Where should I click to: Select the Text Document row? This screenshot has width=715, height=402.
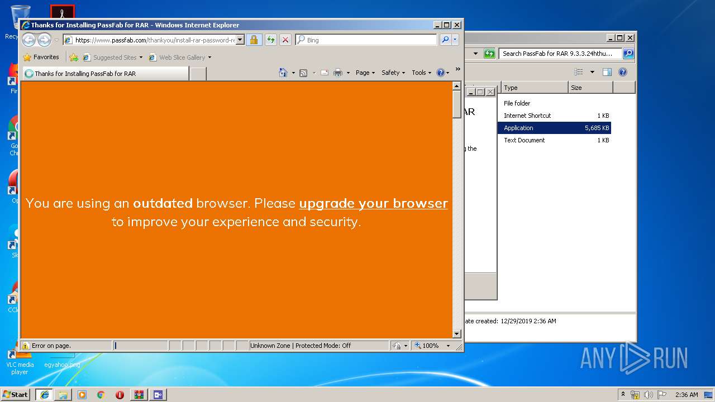click(554, 140)
